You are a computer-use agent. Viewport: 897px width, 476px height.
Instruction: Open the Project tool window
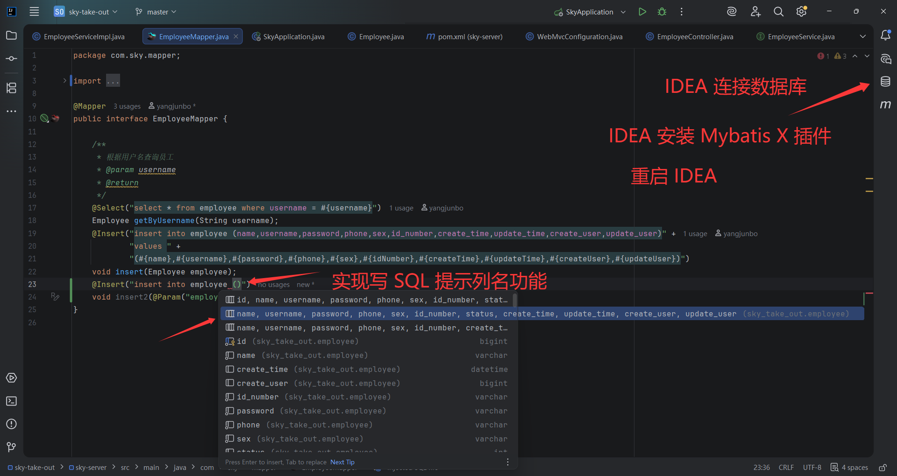pyautogui.click(x=12, y=35)
